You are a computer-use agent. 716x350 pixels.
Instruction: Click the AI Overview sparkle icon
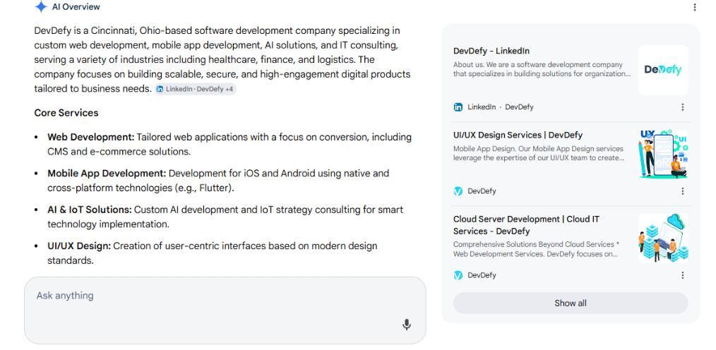(x=41, y=7)
